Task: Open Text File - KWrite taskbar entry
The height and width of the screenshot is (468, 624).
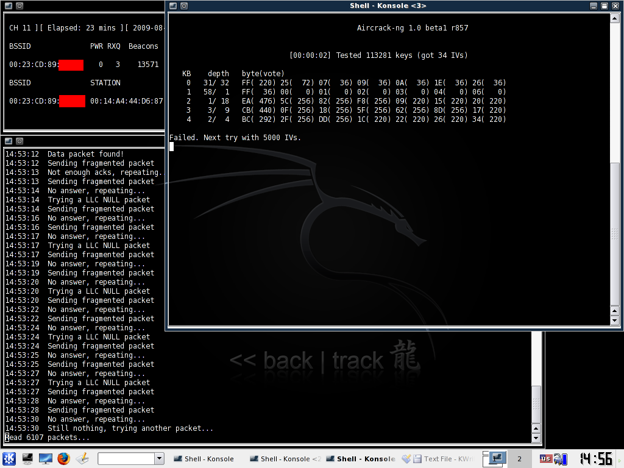Action: pos(438,459)
